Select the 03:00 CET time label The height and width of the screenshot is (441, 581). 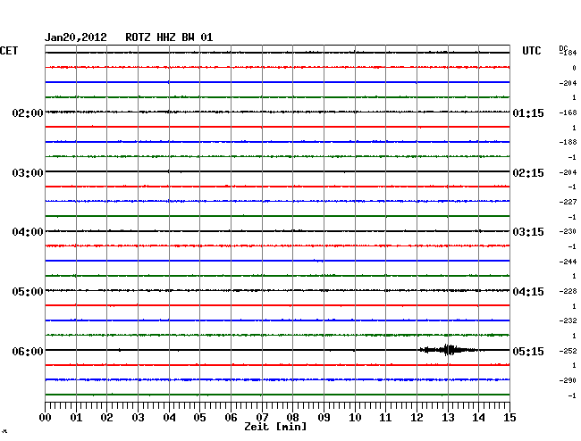(x=28, y=173)
